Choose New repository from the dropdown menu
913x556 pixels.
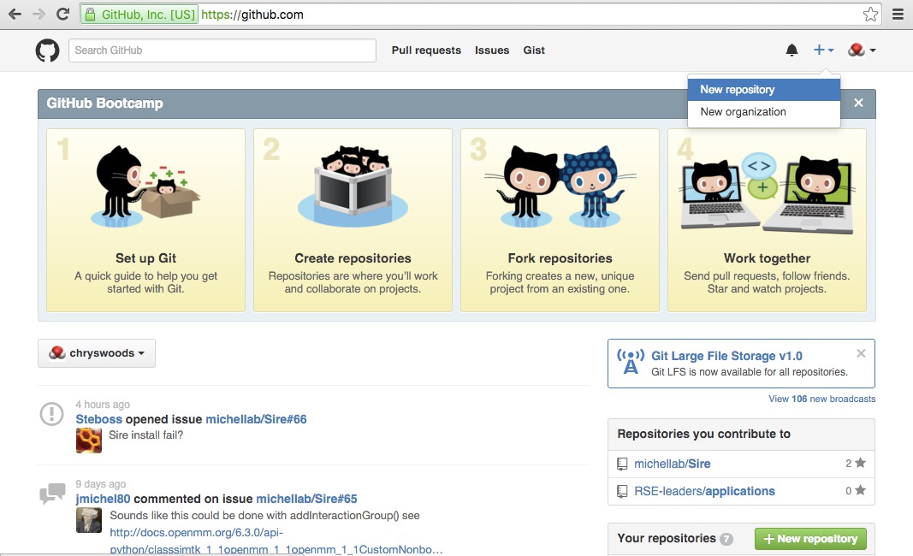click(x=763, y=90)
